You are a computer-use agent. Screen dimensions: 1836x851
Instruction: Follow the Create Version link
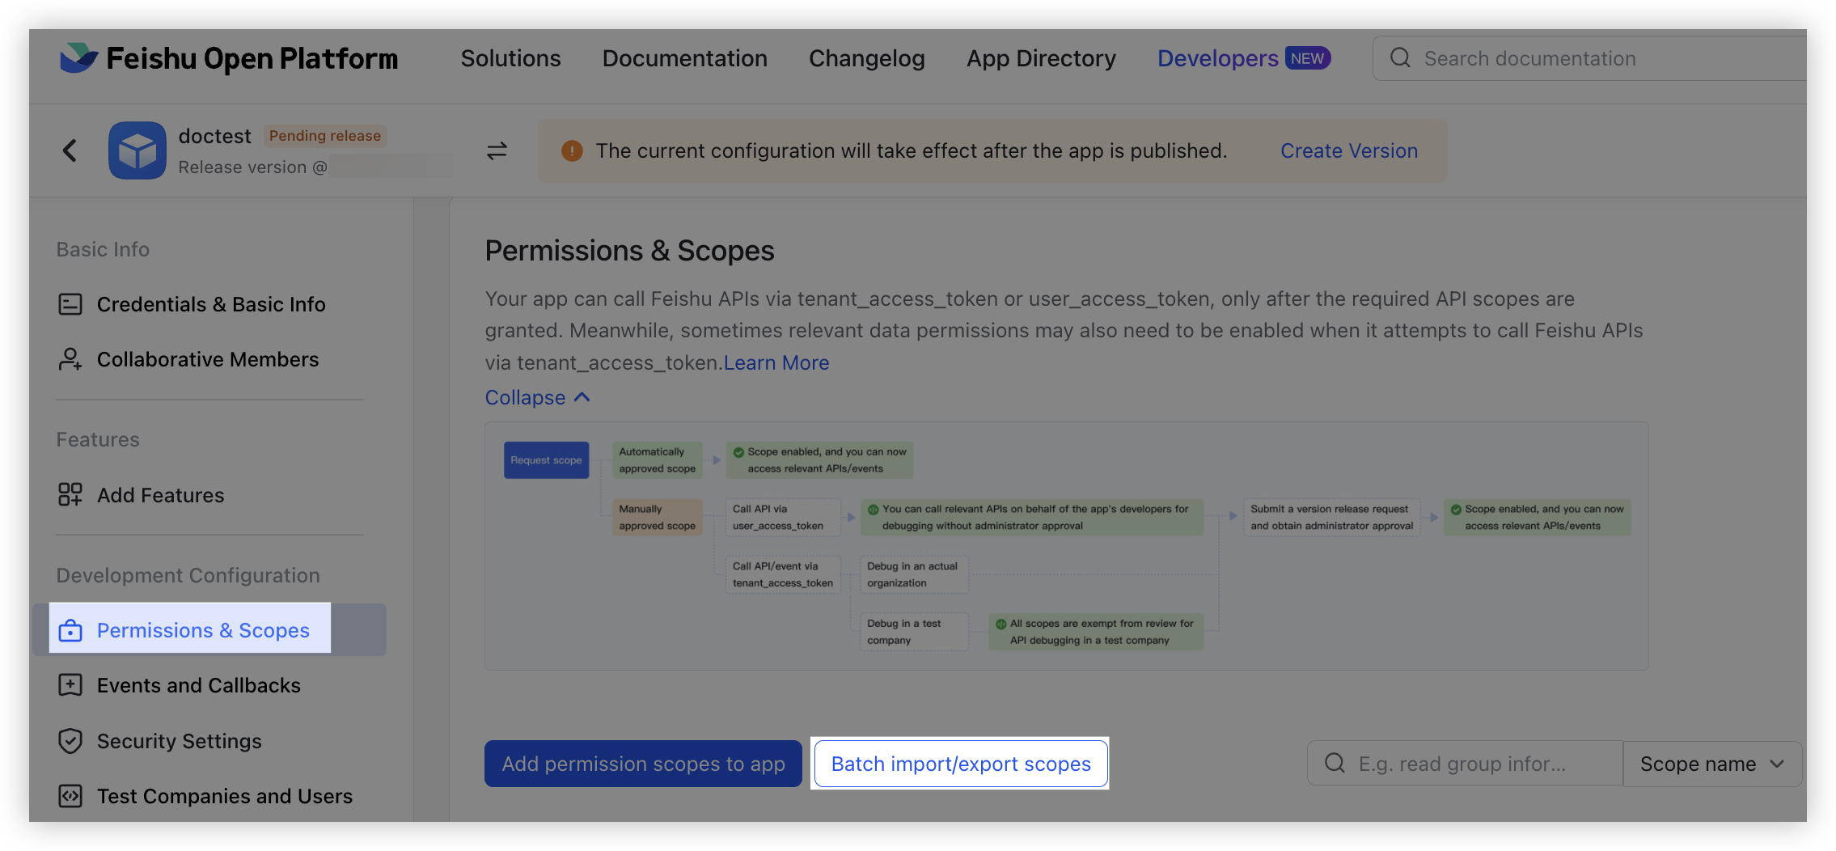click(1349, 150)
